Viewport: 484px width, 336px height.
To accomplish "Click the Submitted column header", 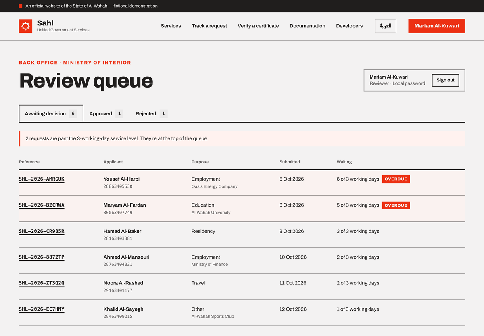I will pyautogui.click(x=290, y=162).
